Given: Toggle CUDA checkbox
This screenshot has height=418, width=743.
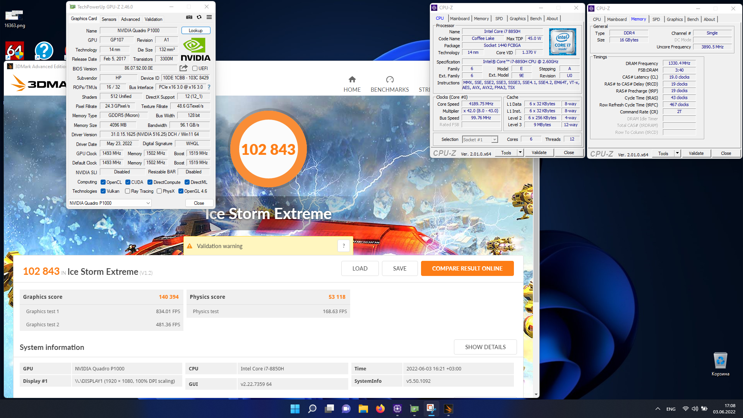Looking at the screenshot, I should [x=128, y=182].
